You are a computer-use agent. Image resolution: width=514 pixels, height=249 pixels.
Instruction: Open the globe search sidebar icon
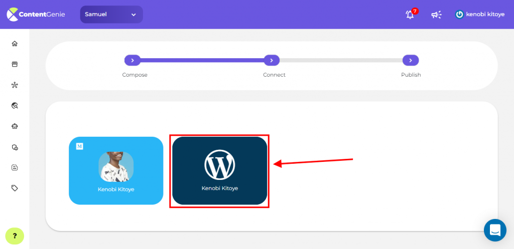(15, 105)
